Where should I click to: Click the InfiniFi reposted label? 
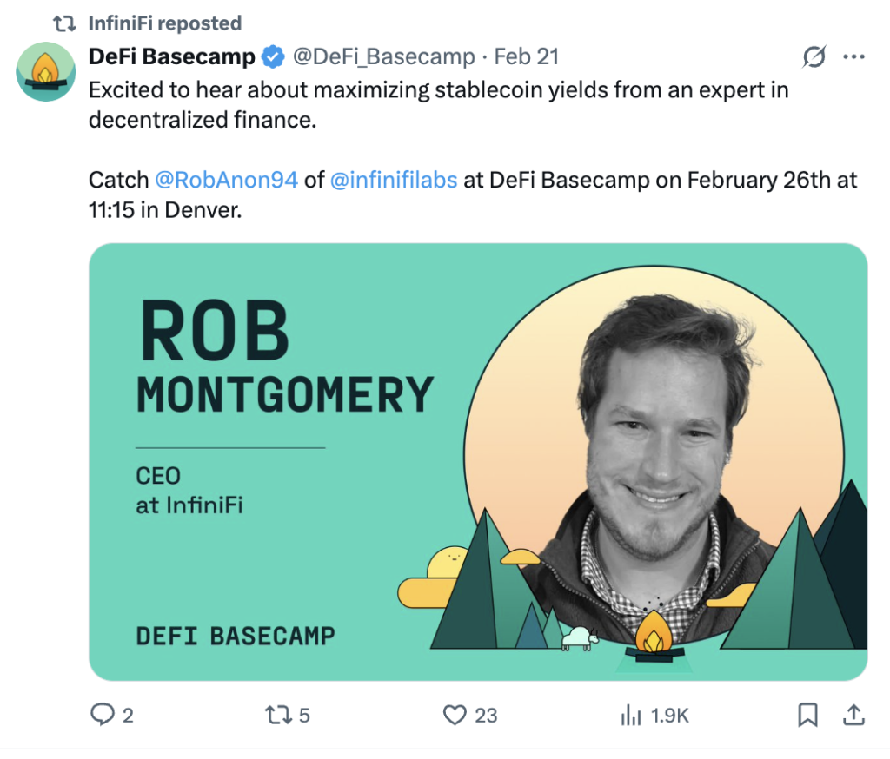pyautogui.click(x=164, y=23)
